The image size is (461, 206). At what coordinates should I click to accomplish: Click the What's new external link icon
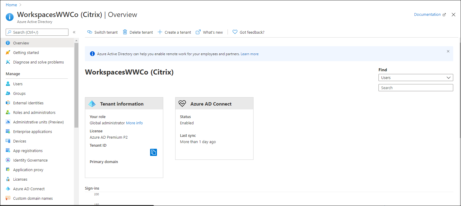click(x=198, y=32)
